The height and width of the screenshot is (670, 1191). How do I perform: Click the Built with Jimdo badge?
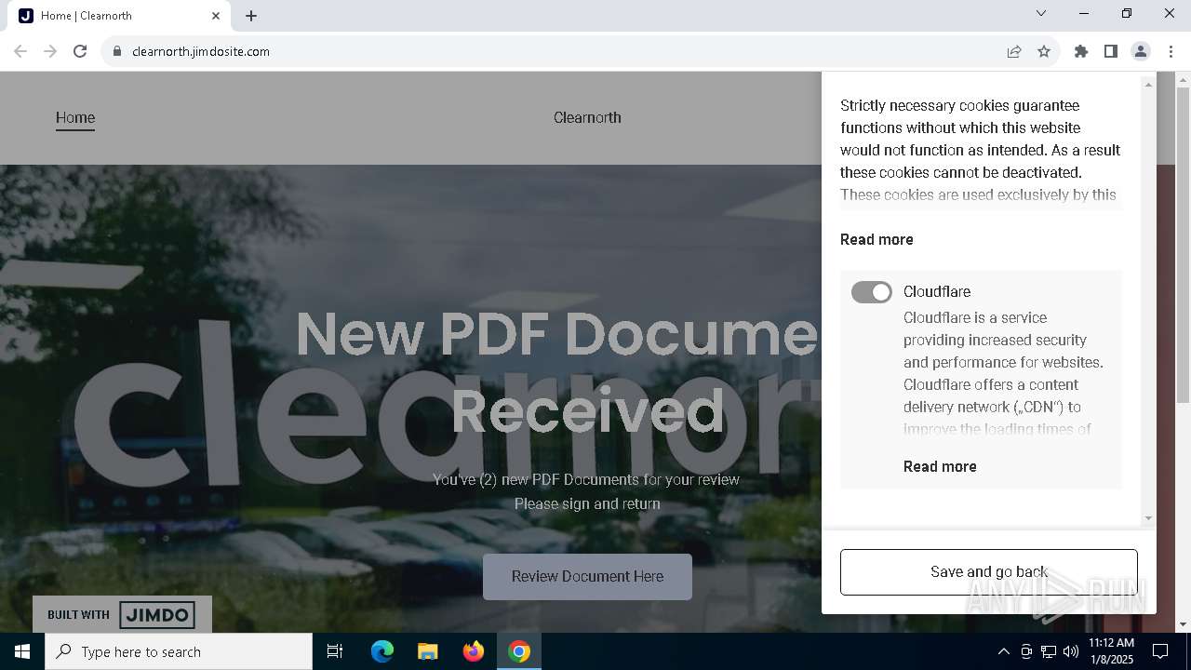point(122,614)
